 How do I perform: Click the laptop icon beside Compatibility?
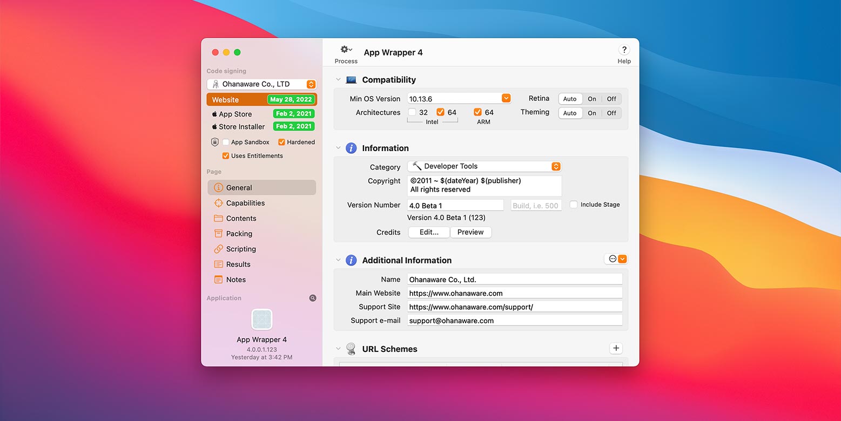click(x=351, y=80)
